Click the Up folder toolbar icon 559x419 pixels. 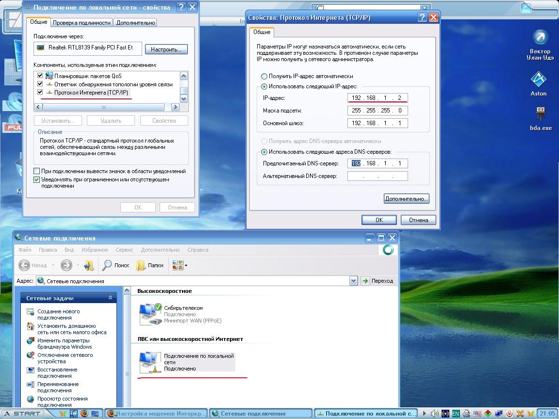pyautogui.click(x=89, y=265)
